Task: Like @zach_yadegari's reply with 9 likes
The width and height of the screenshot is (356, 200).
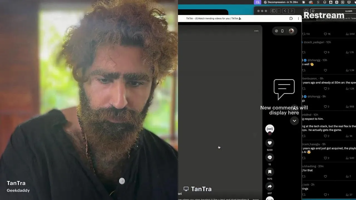Action: click(x=327, y=52)
